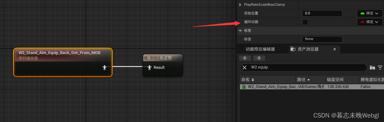The width and height of the screenshot is (384, 122).
Task: Select the W2_Stand_Aim_Equip_Bac asset row
Action: point(312,86)
